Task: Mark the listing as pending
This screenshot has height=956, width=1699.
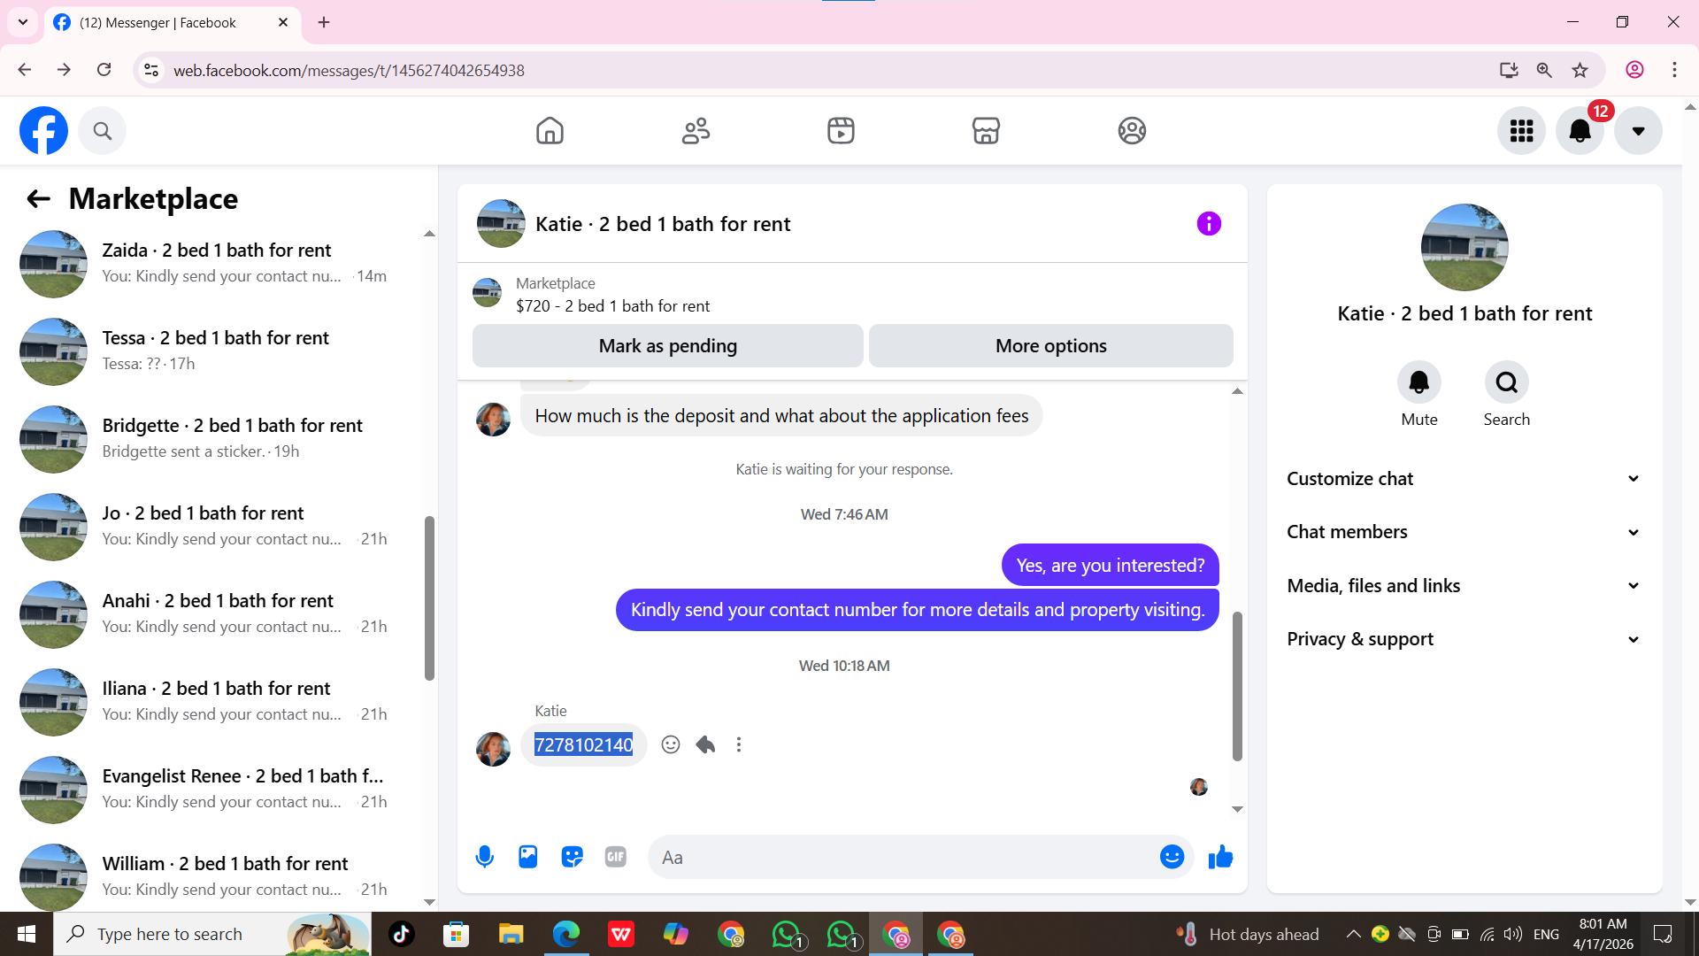Action: click(x=667, y=346)
